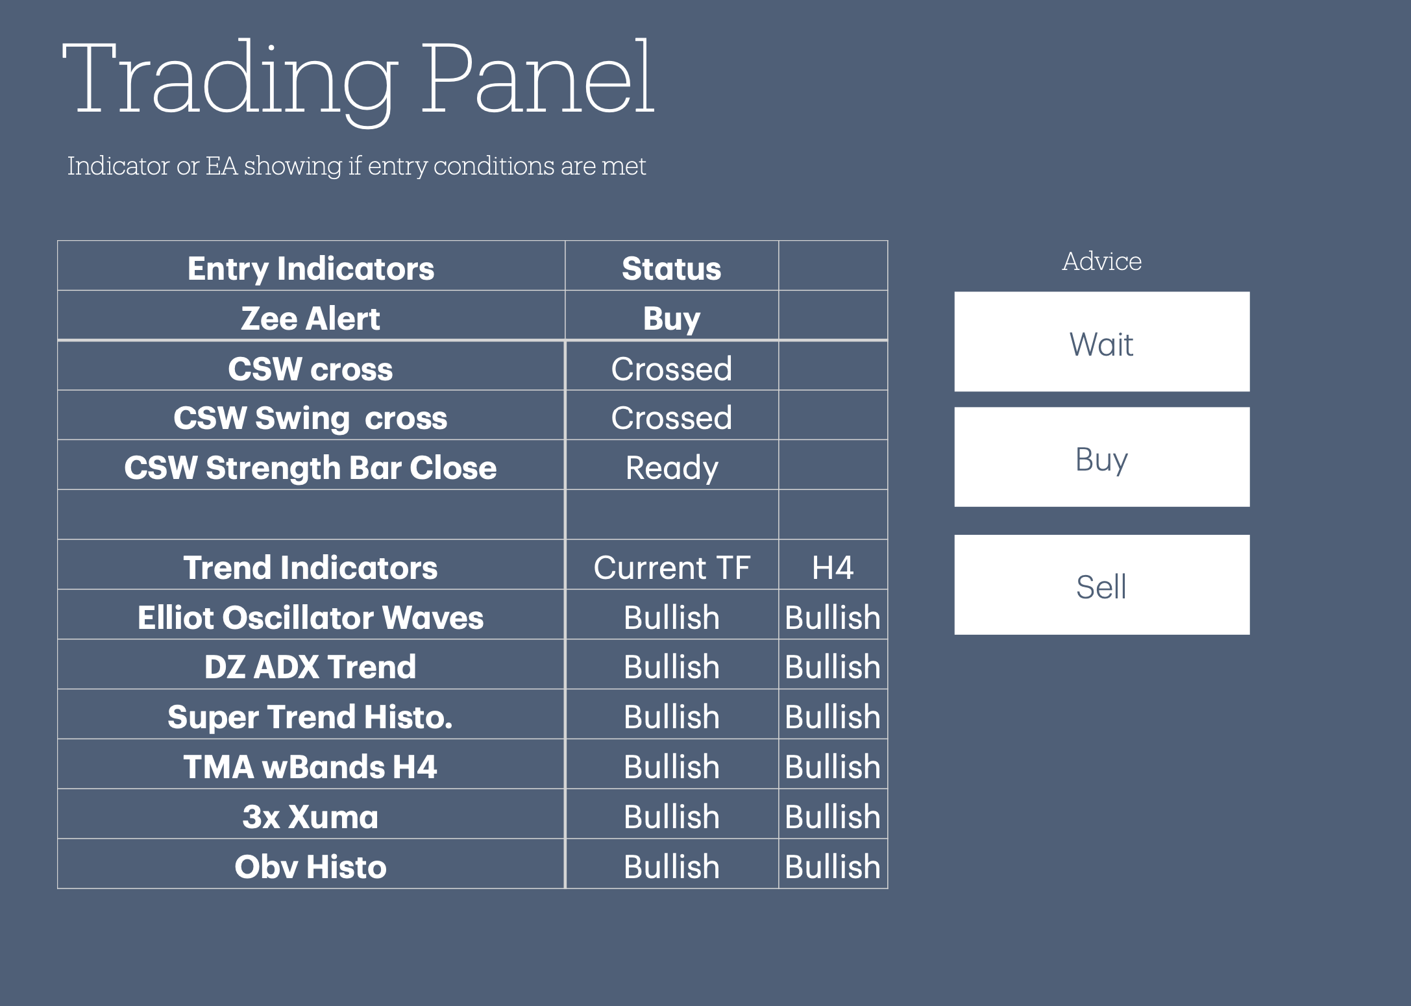Select the Elliot Oscillator Waves row label
The height and width of the screenshot is (1006, 1411).
(310, 617)
